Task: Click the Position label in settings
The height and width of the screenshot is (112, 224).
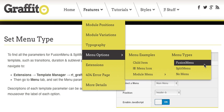Action: tap(127, 93)
